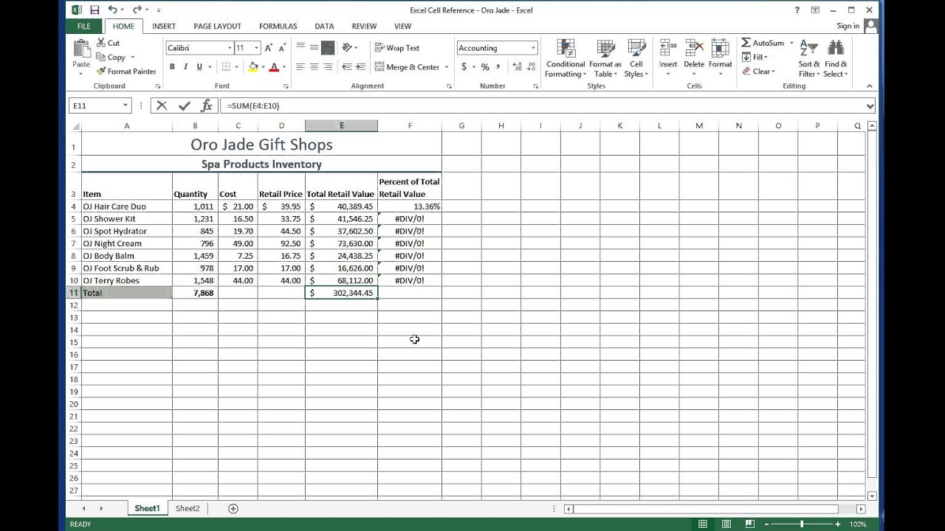This screenshot has height=531, width=945.
Task: Align text right
Action: pyautogui.click(x=328, y=67)
